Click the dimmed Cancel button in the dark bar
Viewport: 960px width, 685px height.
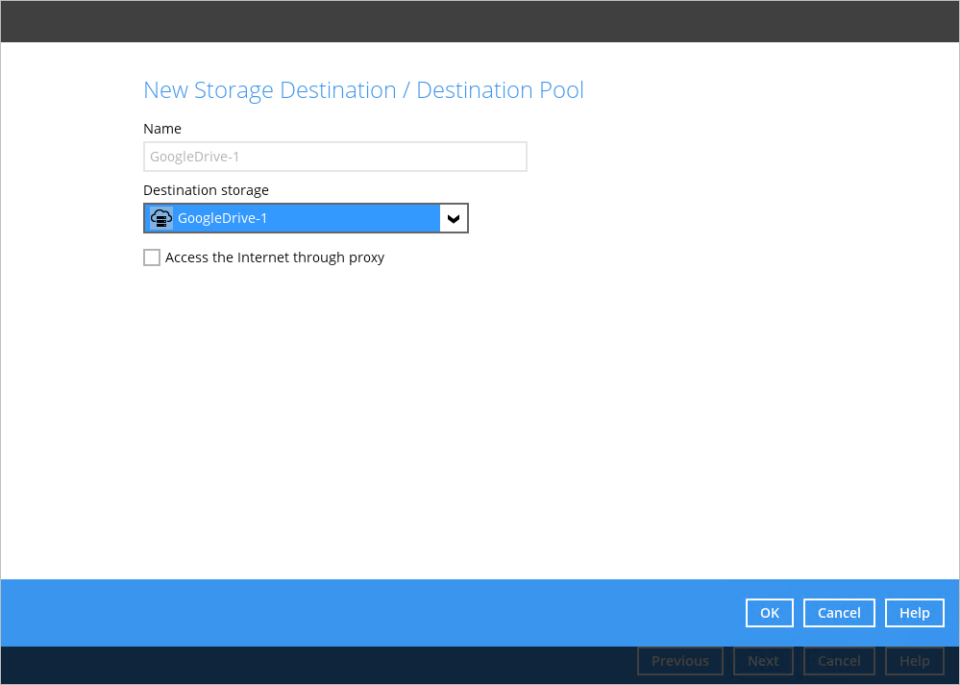(x=839, y=661)
